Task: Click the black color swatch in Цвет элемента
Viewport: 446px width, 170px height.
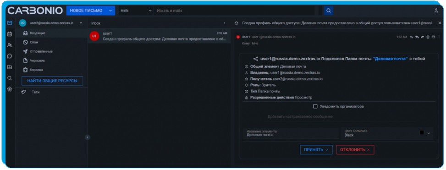Action: pyautogui.click(x=422, y=132)
